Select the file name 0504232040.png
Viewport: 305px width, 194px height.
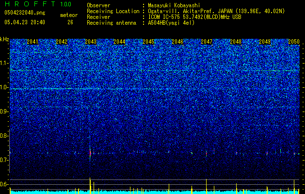[25, 13]
